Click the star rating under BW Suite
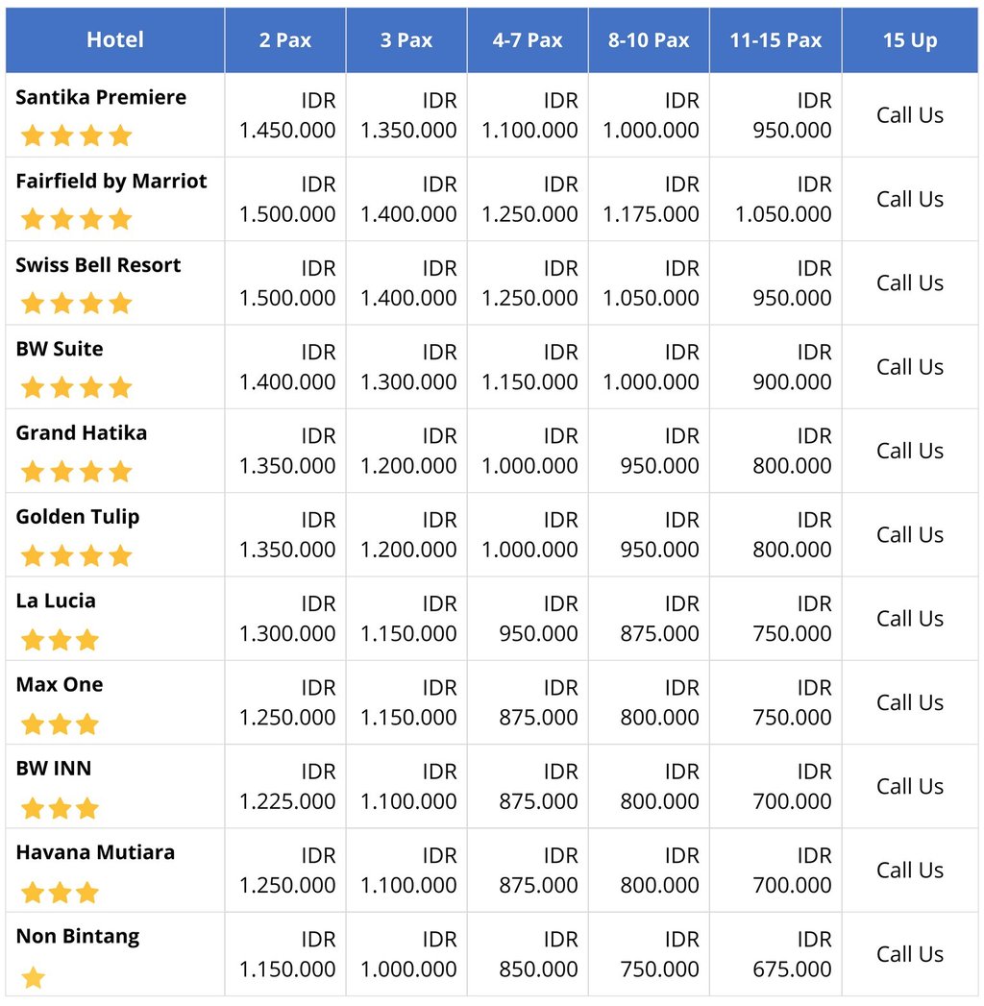Image resolution: width=984 pixels, height=1006 pixels. pyautogui.click(x=76, y=387)
